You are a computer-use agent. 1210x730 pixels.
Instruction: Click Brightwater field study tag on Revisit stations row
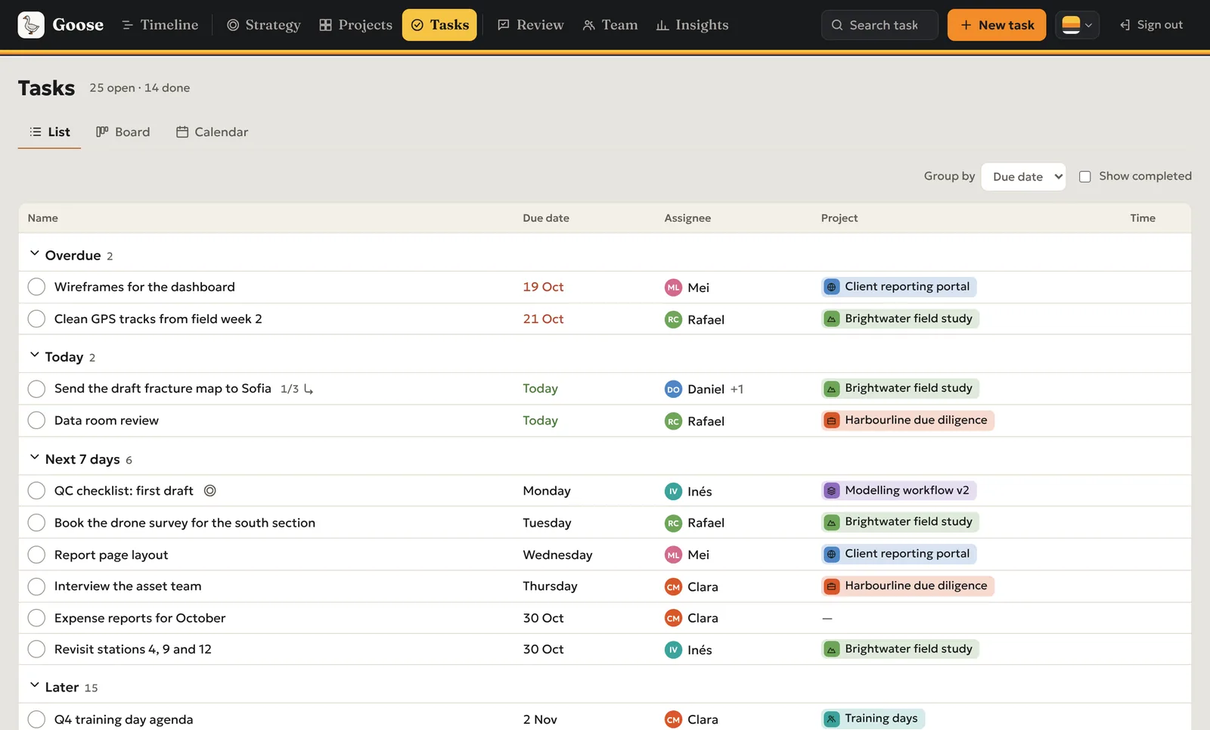pos(901,649)
